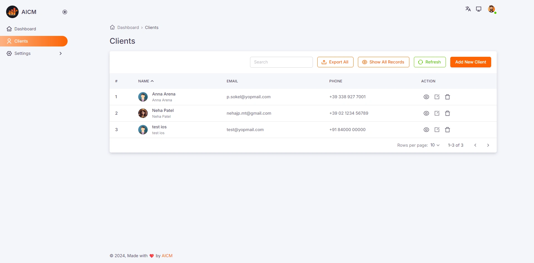Open the Rows per page dropdown
Screen dimensions: 534x263
435,145
